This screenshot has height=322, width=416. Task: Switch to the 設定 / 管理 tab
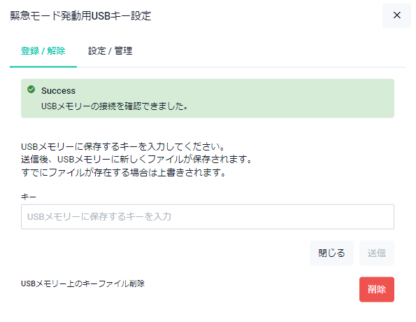[110, 50]
